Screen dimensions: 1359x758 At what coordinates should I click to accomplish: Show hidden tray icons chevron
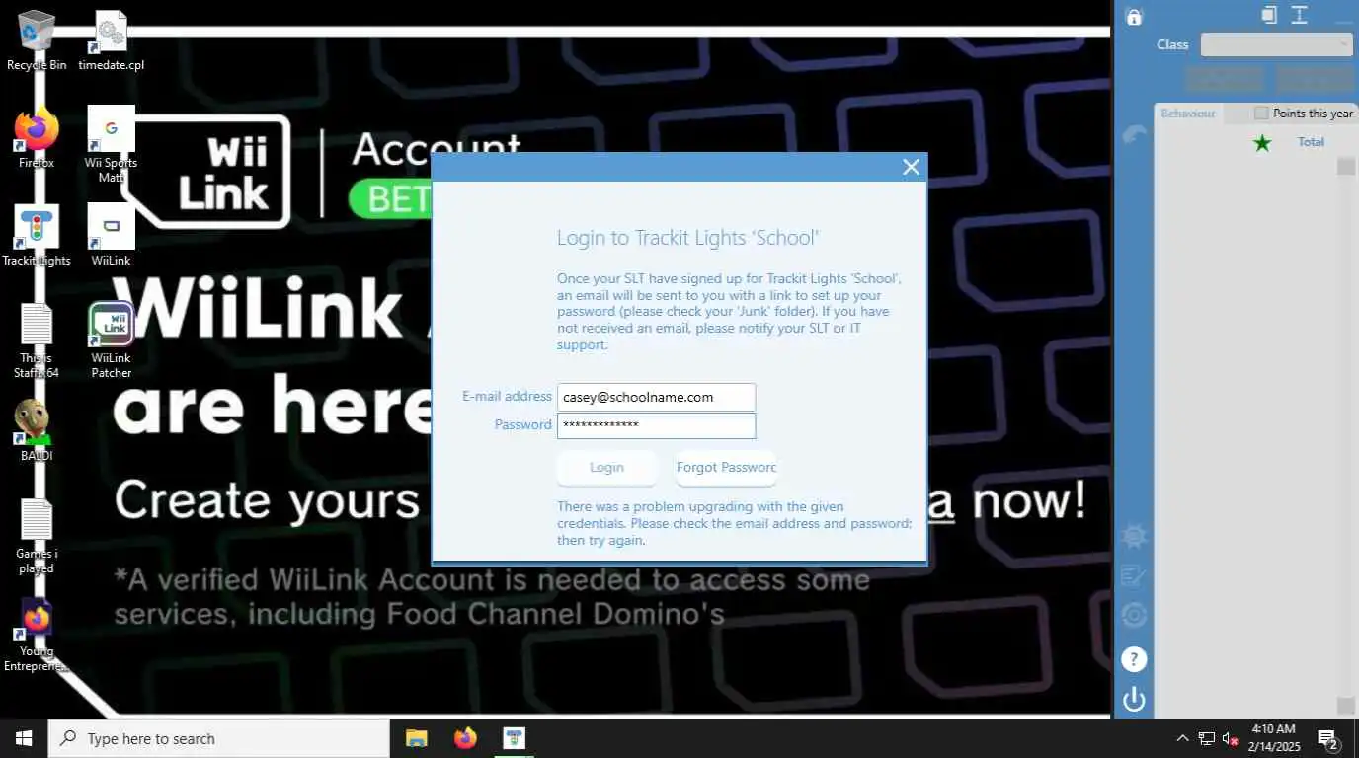point(1182,739)
